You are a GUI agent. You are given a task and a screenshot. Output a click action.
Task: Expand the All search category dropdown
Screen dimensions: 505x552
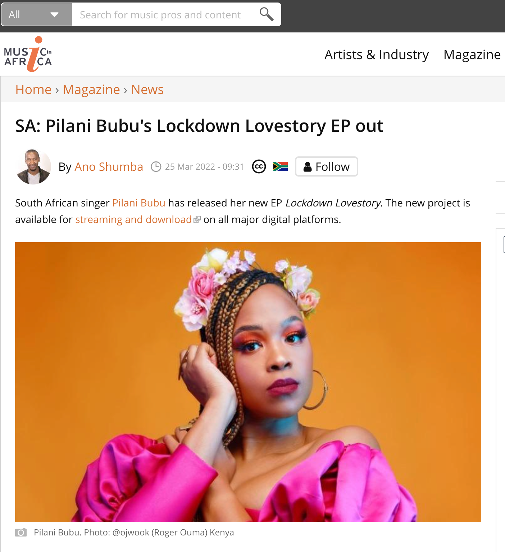tap(37, 14)
